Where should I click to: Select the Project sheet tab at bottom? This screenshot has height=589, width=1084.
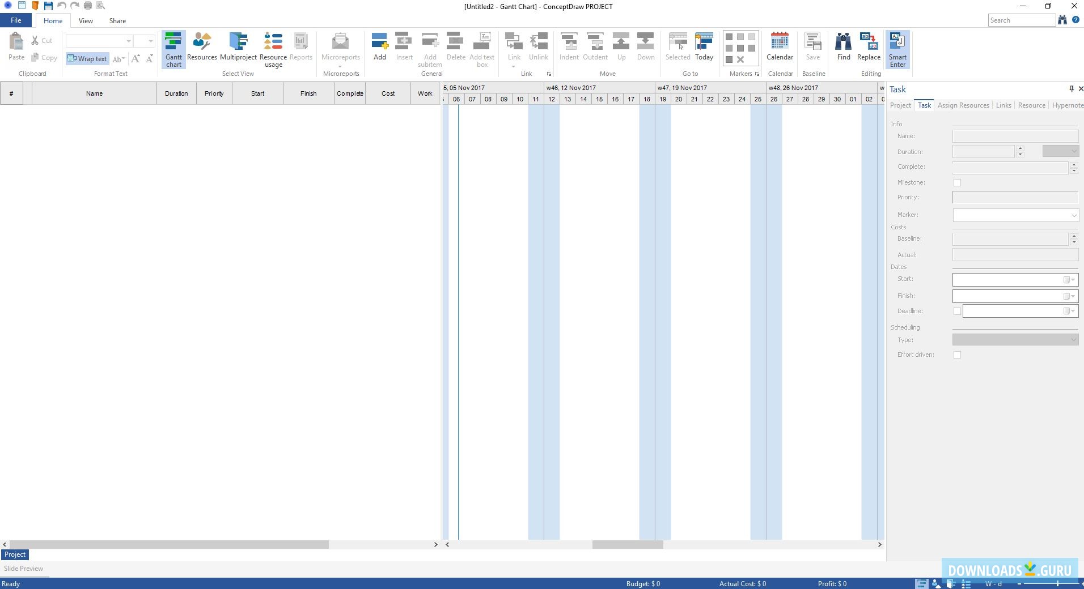coord(15,554)
